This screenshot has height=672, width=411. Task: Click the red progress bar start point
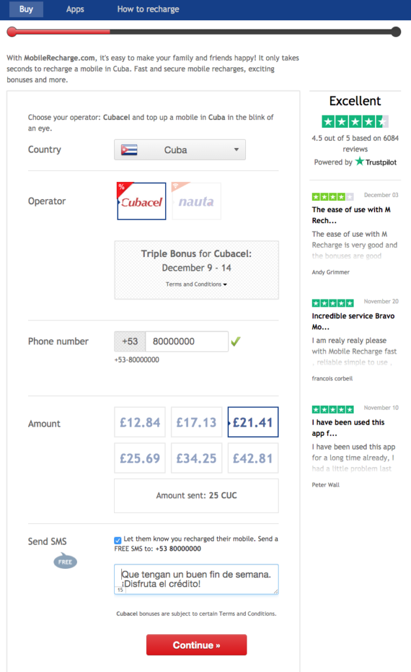pyautogui.click(x=12, y=31)
